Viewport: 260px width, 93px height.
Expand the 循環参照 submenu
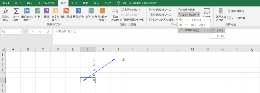click(194, 30)
